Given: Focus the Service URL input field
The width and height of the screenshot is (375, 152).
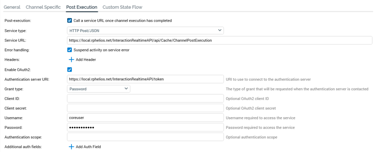Looking at the screenshot, I should tap(219, 40).
